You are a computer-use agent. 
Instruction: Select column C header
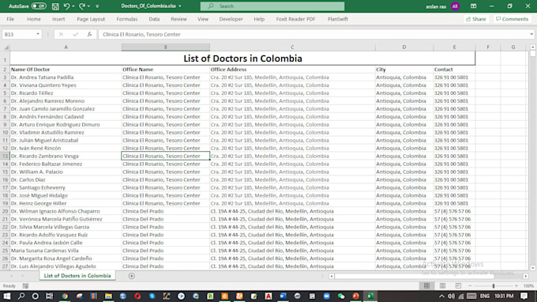pyautogui.click(x=292, y=47)
